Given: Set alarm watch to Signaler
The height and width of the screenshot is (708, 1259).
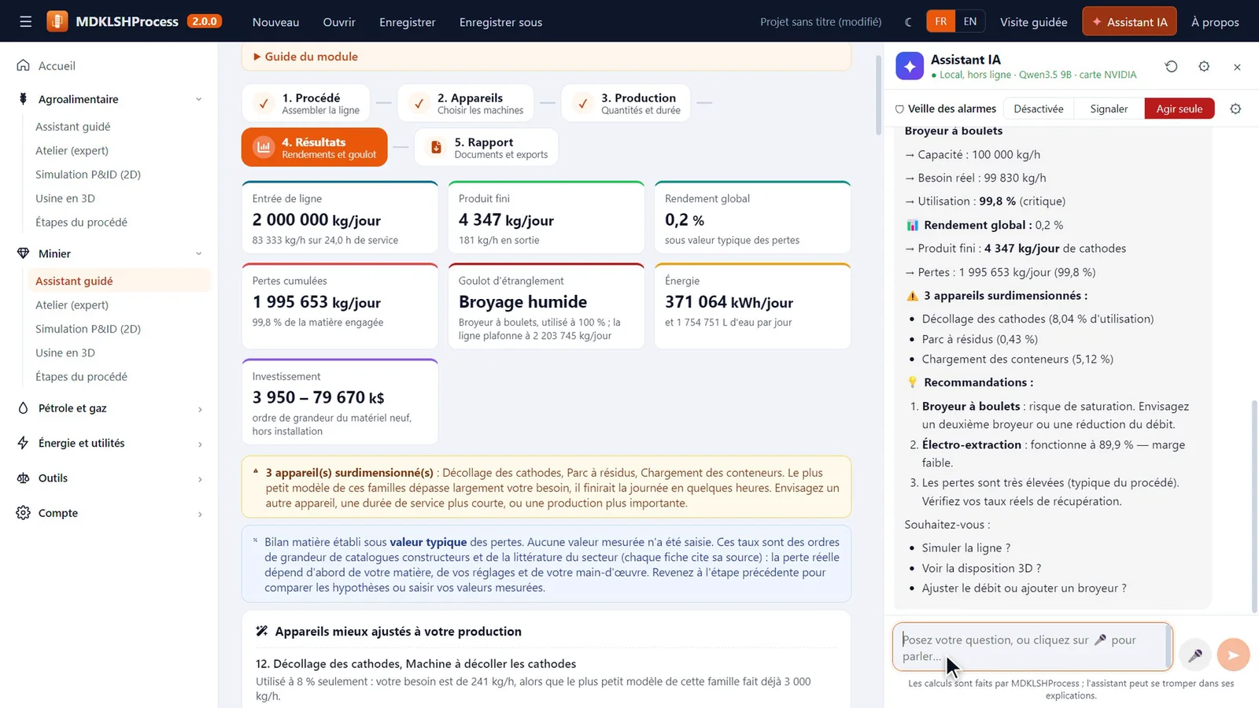Looking at the screenshot, I should 1109,109.
